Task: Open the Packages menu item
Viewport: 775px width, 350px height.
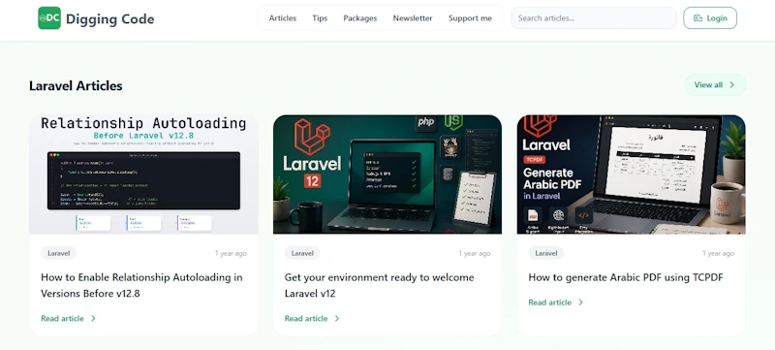Action: 360,18
